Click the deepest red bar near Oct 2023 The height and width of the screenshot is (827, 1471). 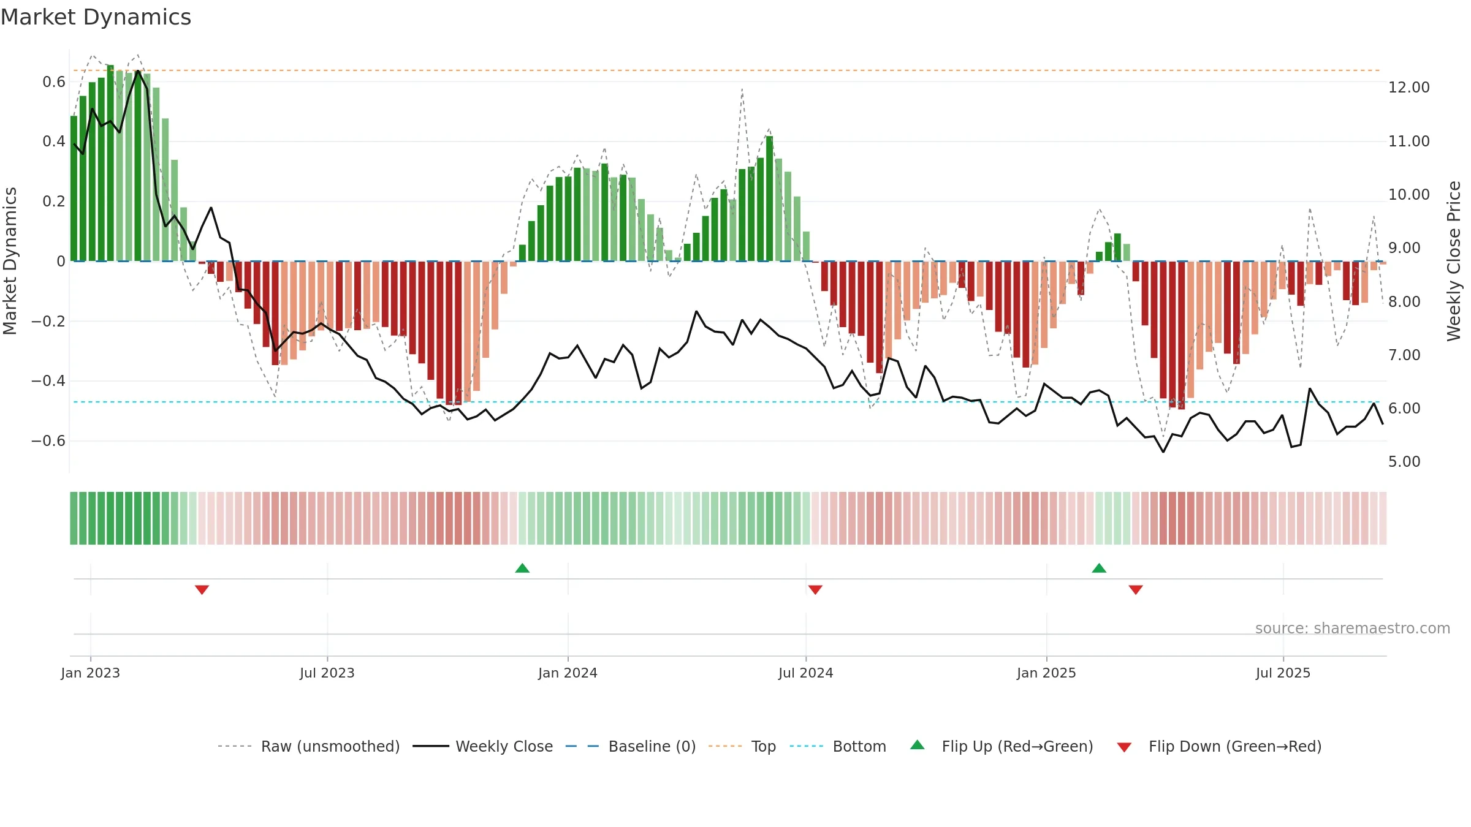tap(449, 333)
